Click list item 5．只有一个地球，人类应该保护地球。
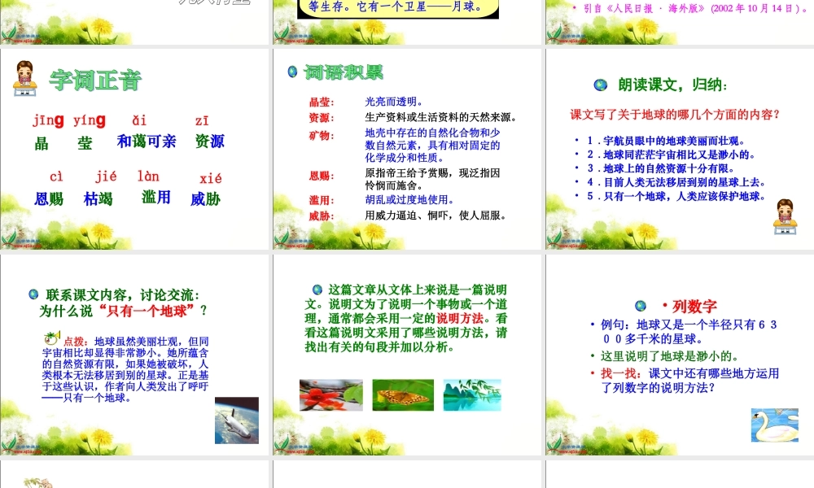814x488 pixels. 677,197
